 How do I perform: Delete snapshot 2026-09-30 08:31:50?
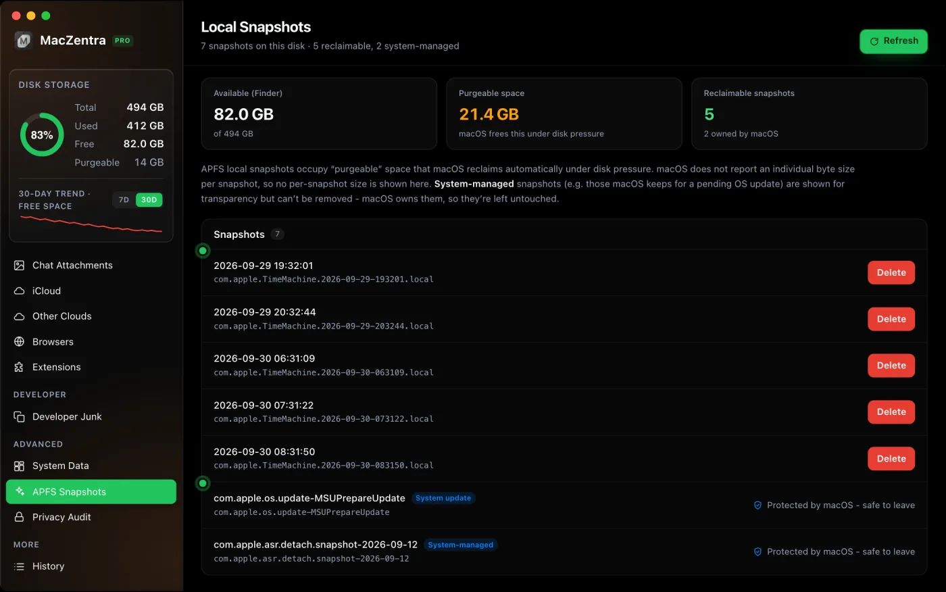pos(891,459)
